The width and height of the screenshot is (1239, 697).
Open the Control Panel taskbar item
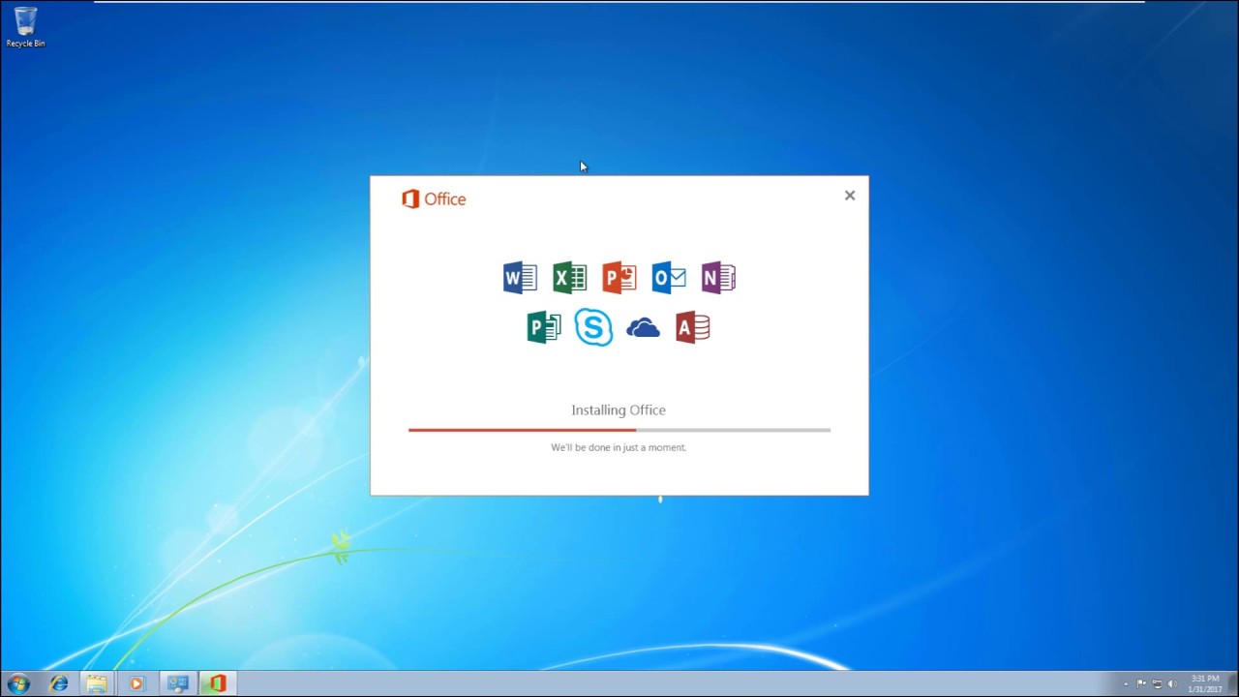[x=177, y=683]
